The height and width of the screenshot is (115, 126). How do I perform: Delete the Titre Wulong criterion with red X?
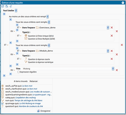tap(117, 70)
